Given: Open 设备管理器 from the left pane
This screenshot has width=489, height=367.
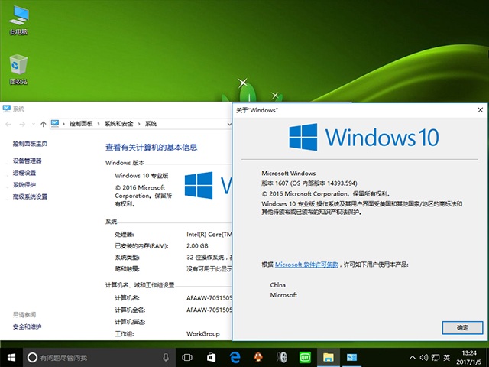Looking at the screenshot, I should (x=28, y=161).
